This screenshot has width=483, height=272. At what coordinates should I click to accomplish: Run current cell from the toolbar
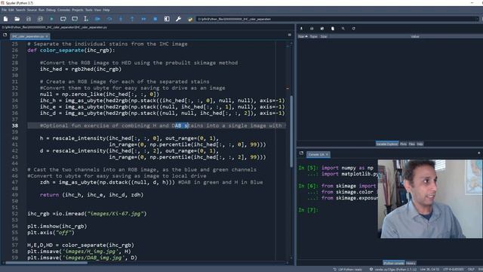(x=63, y=19)
